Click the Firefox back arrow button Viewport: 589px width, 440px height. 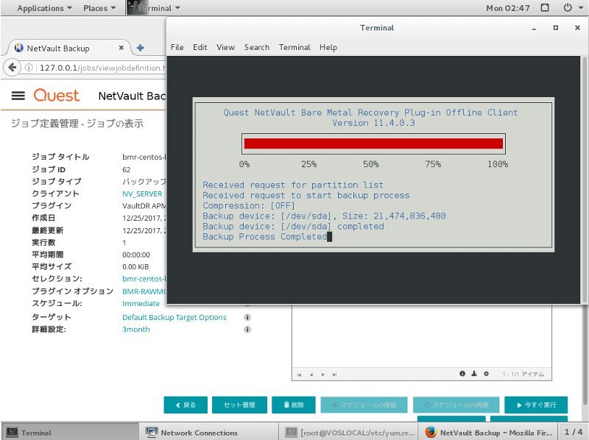[12, 68]
